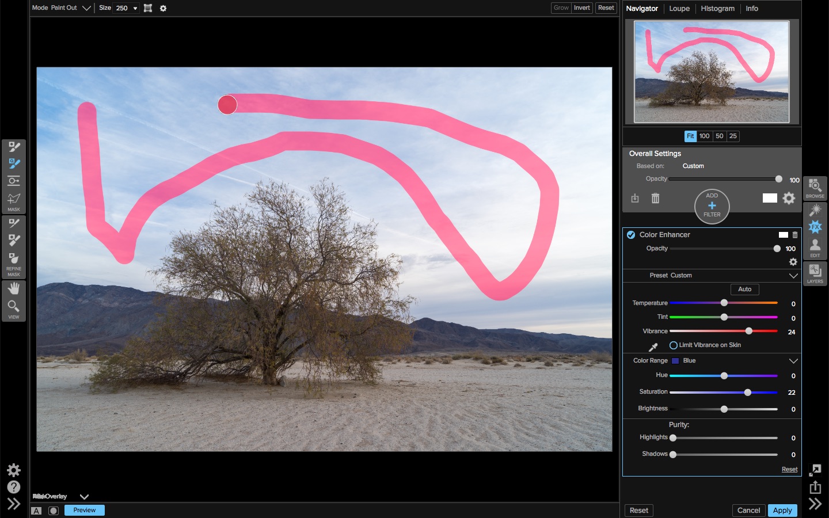The image size is (829, 518).
Task: Open the help question mark icon
Action: pos(14,487)
